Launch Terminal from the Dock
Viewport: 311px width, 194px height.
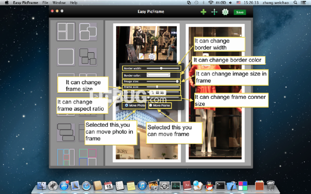tap(220, 186)
